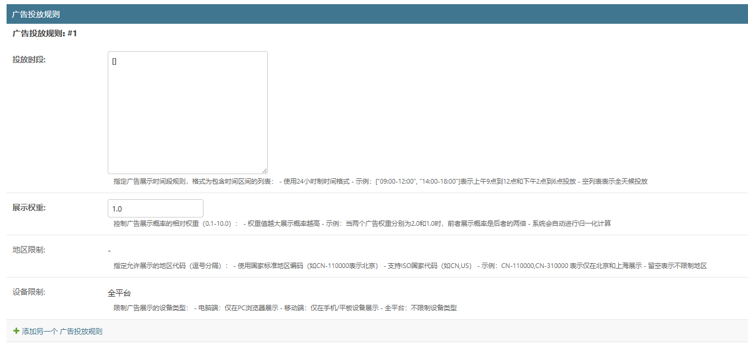Click the 展示权重 field label
Viewport: 748px width, 353px height.
pos(29,207)
